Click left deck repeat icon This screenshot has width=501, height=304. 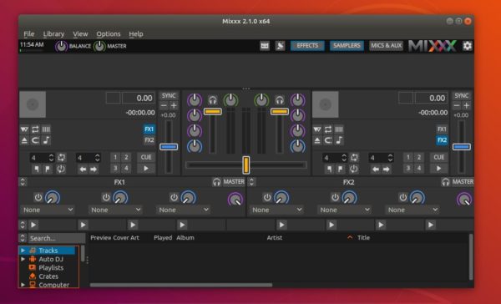coord(35,129)
